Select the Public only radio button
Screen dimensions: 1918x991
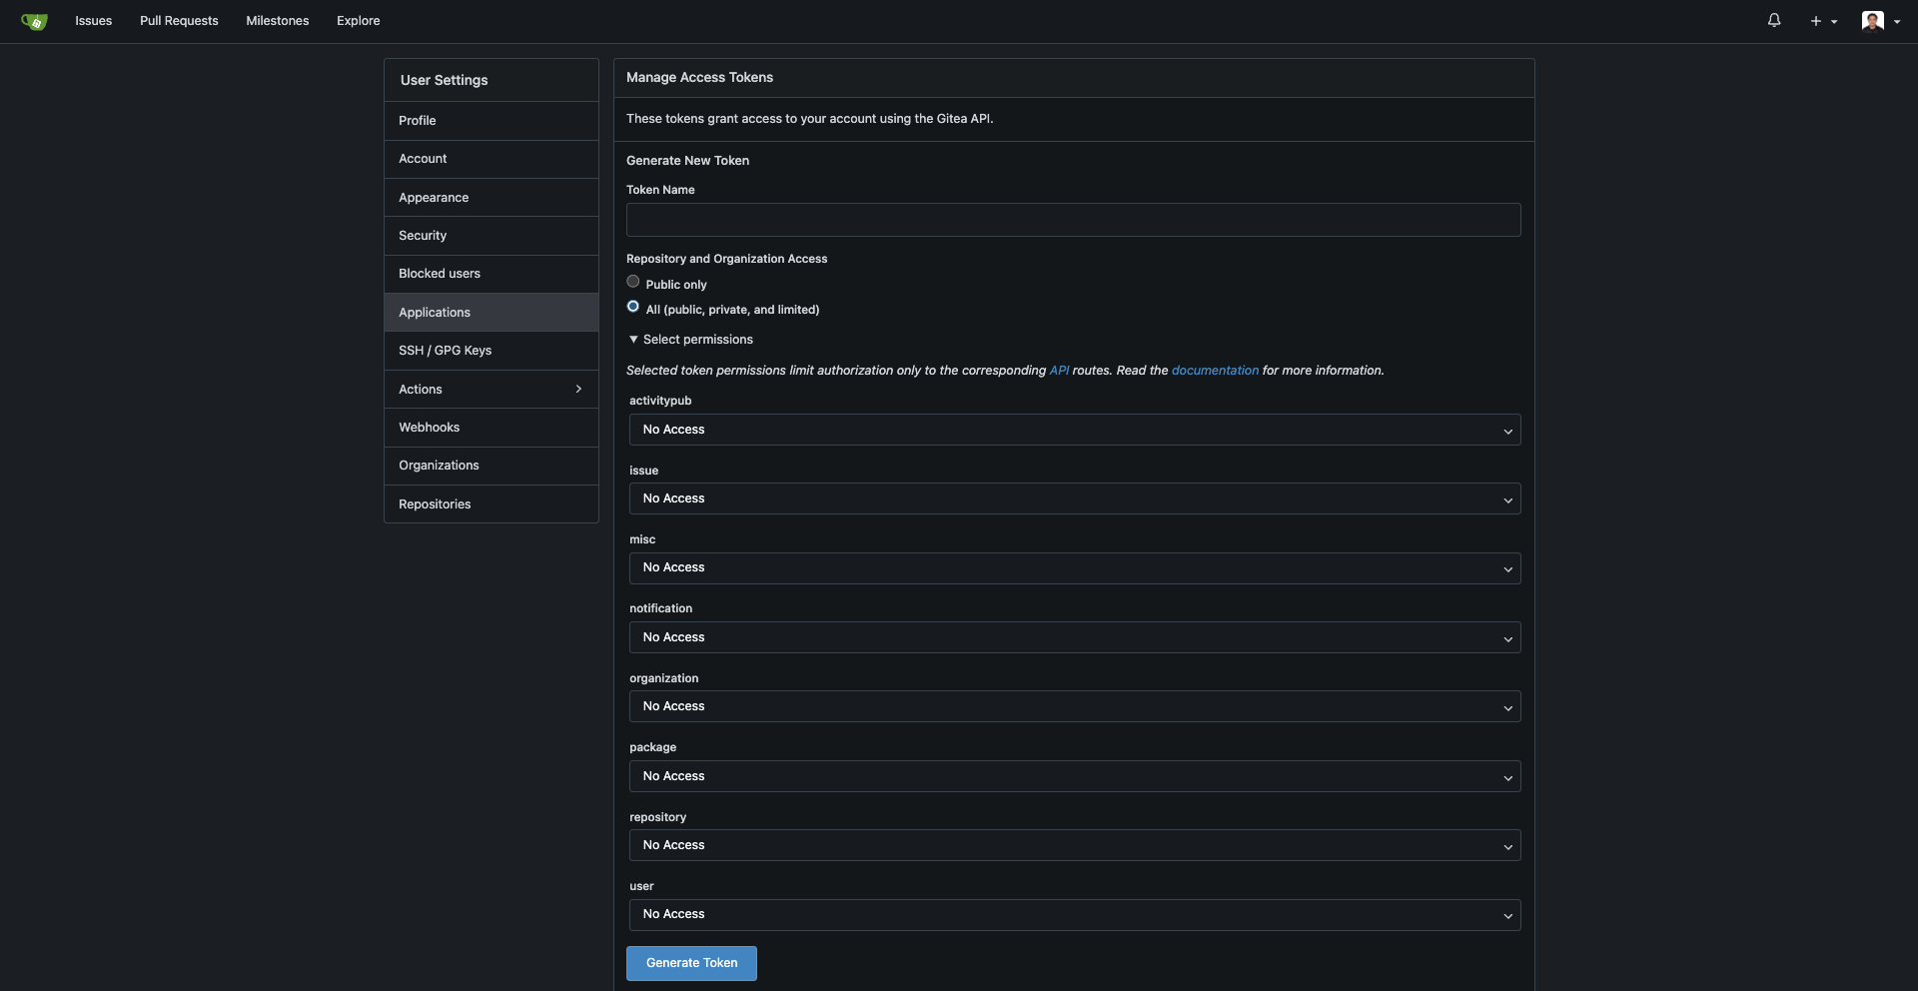click(633, 281)
